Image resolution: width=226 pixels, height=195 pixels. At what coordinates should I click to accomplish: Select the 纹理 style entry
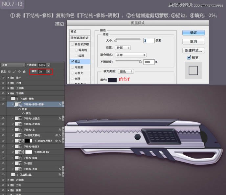81,56
